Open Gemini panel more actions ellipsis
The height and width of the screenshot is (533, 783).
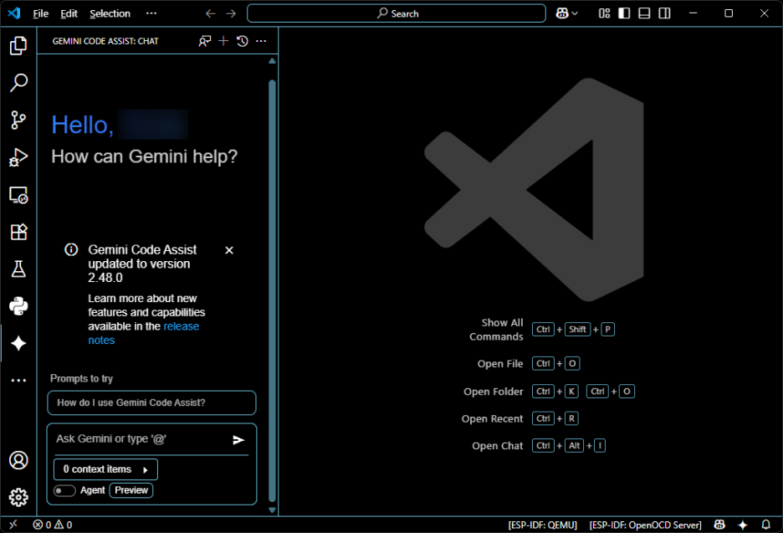pyautogui.click(x=261, y=41)
